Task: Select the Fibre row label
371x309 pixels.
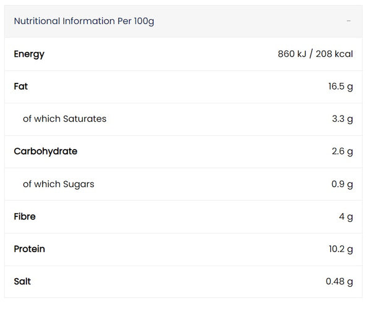Action: tap(25, 216)
